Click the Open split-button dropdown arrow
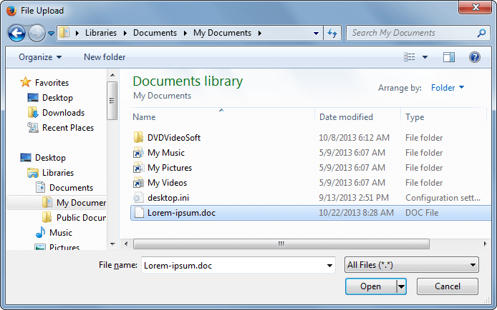 (x=401, y=286)
